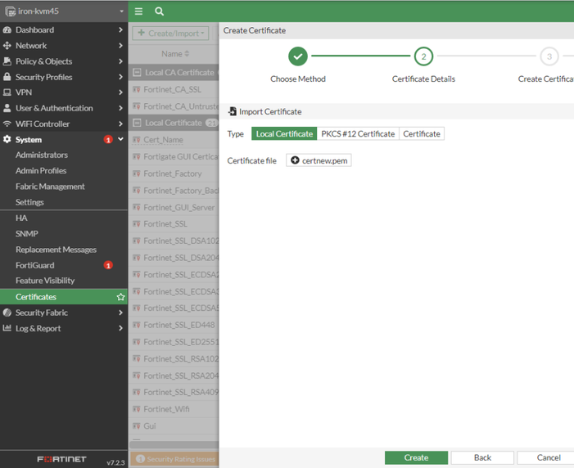Click the Back button
Viewport: 574px width, 468px height.
pos(482,457)
